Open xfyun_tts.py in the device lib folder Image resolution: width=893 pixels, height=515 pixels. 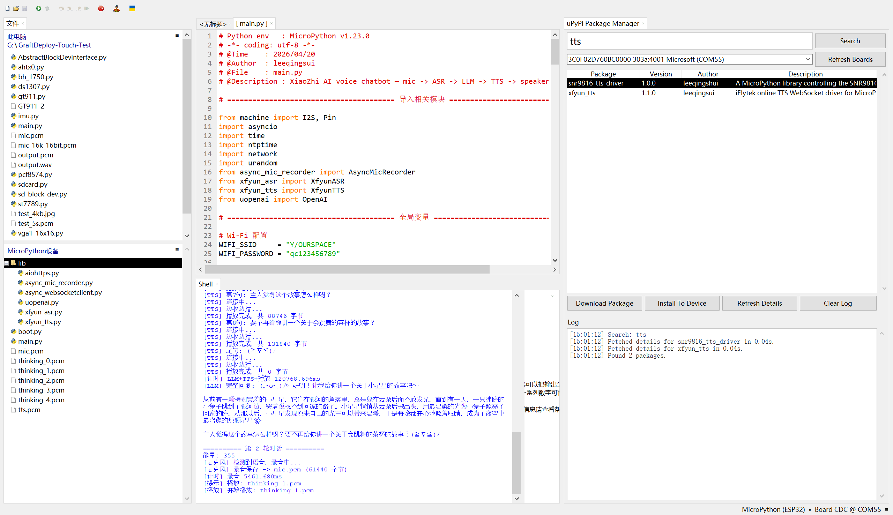pos(43,322)
